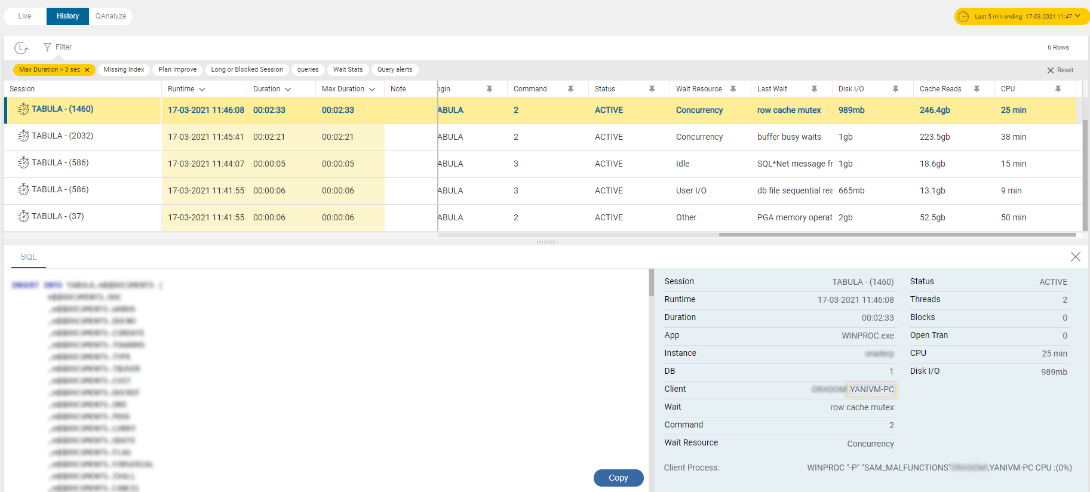Pin the Disk I/O column
This screenshot has height=492, width=1090.
895,89
